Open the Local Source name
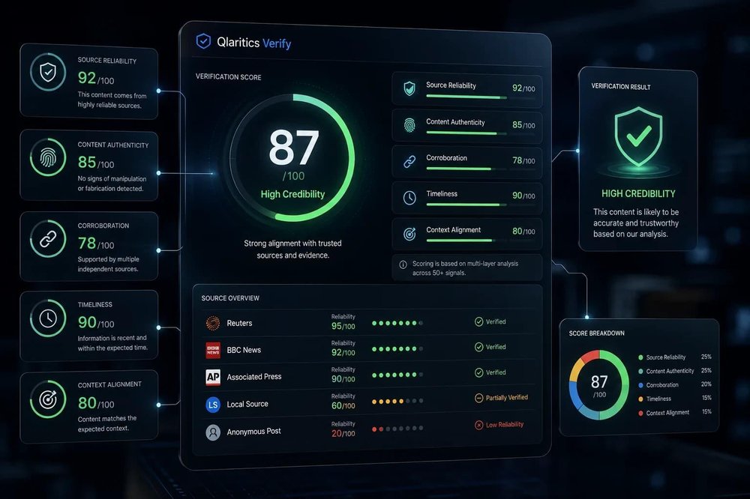This screenshot has height=499, width=750. [x=247, y=404]
